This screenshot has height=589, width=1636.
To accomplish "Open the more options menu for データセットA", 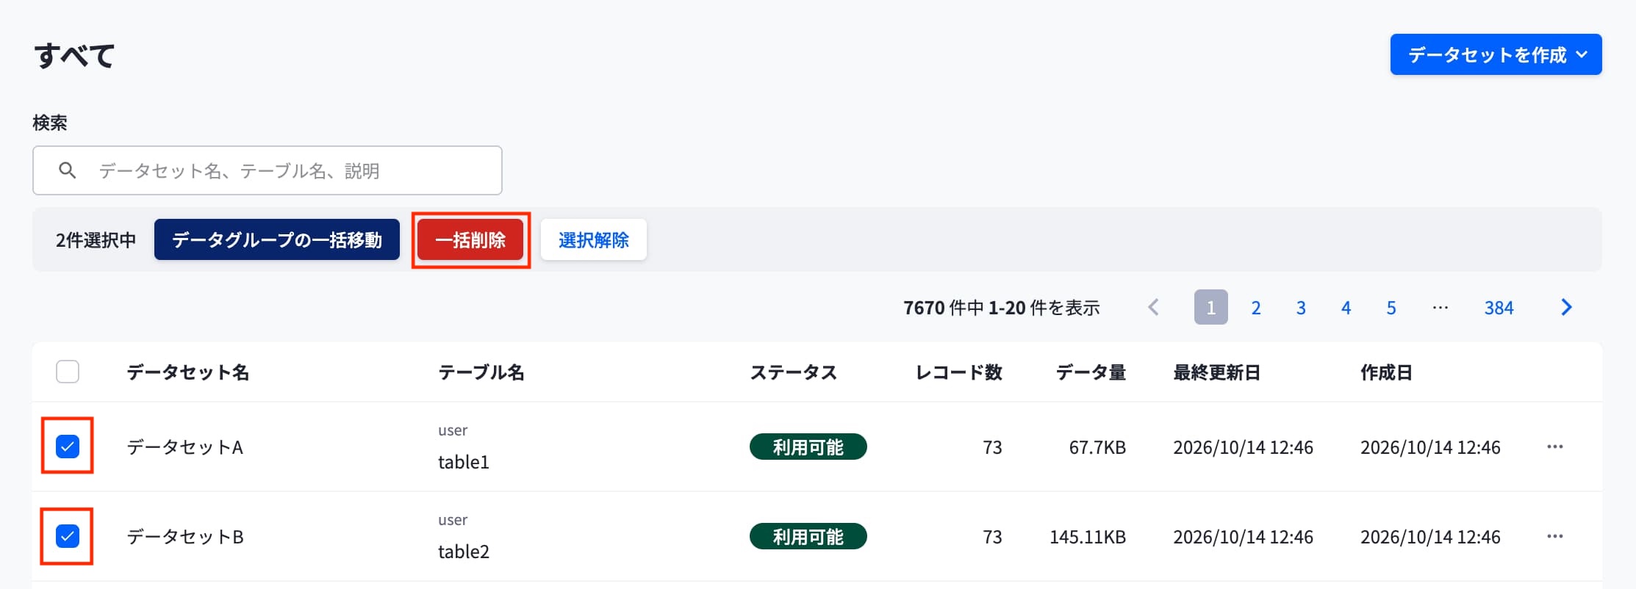I will coord(1554,447).
